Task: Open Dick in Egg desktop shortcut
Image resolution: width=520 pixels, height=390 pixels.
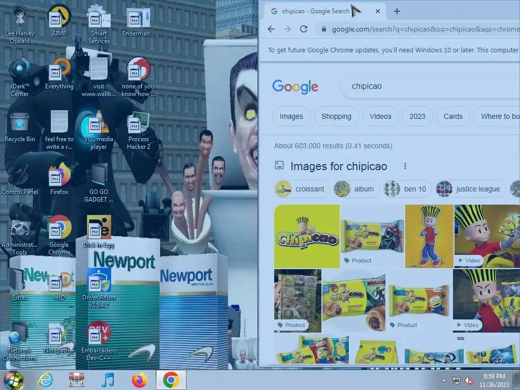Action: point(99,232)
